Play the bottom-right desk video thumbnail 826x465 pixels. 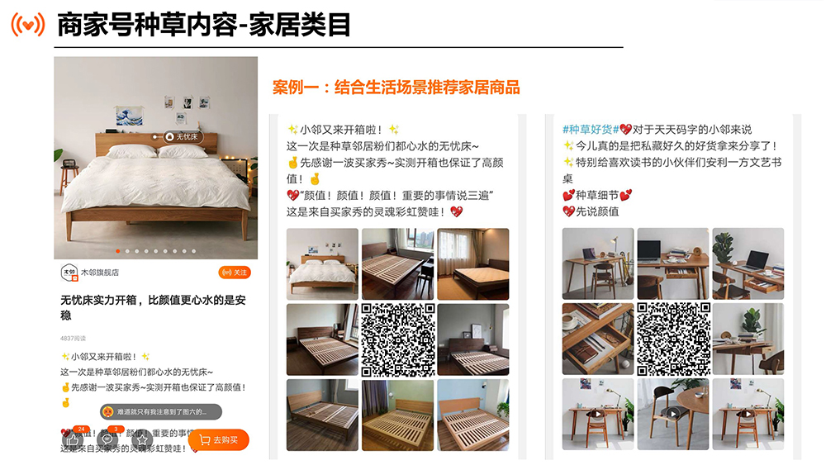[748, 414]
